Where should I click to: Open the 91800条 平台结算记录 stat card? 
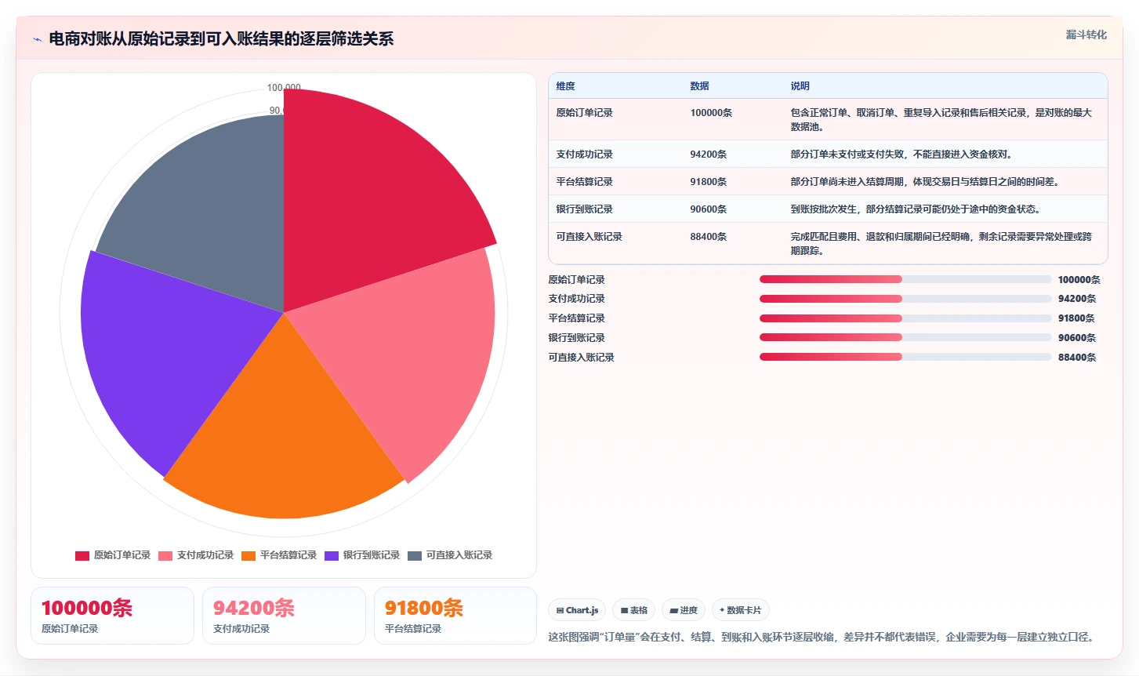coord(455,616)
